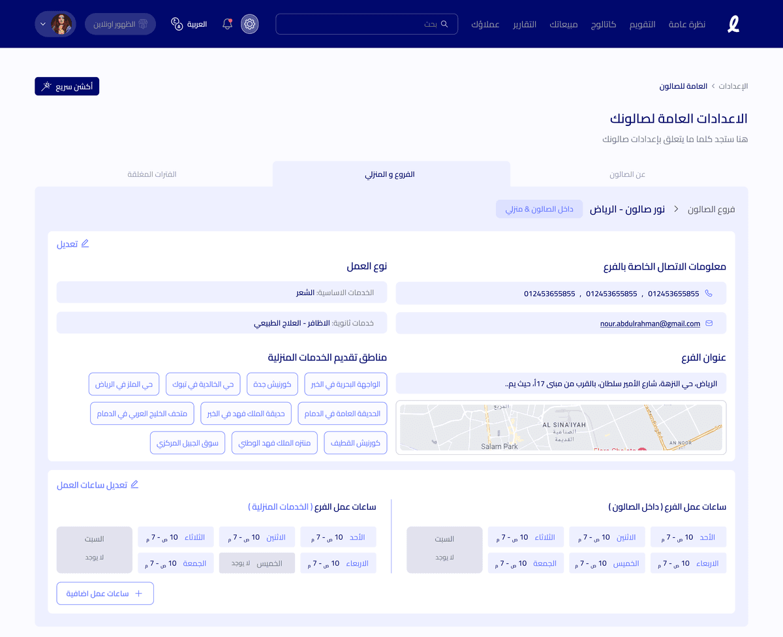Open the nour.abdulrahman@gmail.com email link
Viewport: 783px width, 637px height.
650,323
